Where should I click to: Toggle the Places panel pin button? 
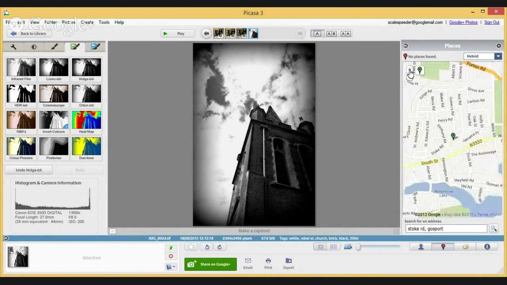click(443, 247)
